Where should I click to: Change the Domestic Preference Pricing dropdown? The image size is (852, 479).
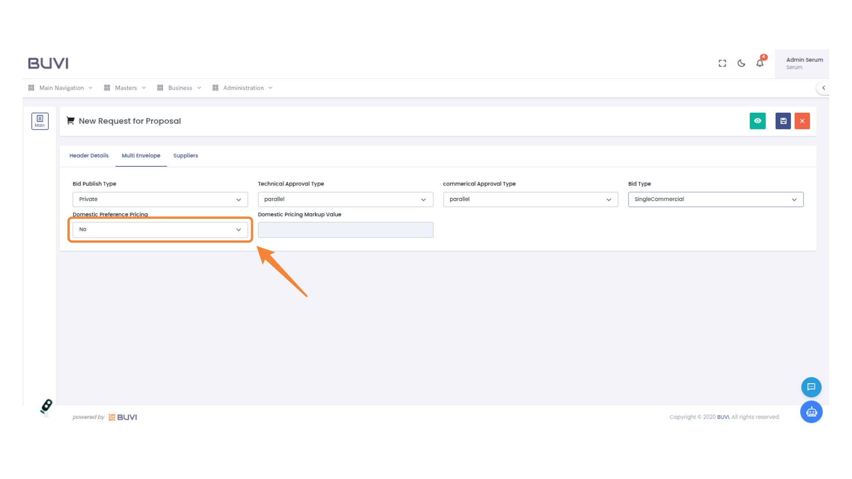[160, 230]
